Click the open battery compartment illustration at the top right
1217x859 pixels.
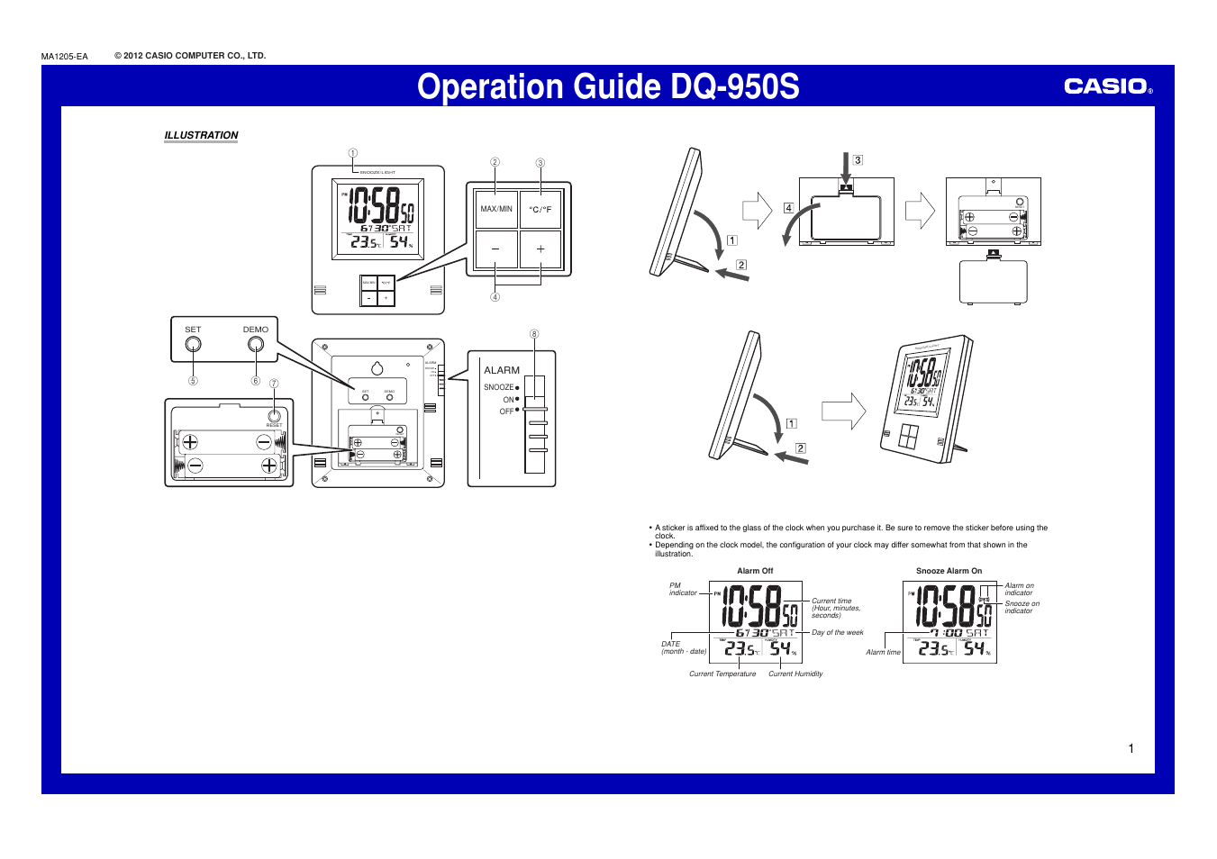coord(994,212)
